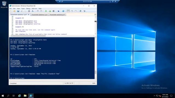
Task: Click 'SupportsDaylightSavingTime : False' console line
Action: point(24,66)
